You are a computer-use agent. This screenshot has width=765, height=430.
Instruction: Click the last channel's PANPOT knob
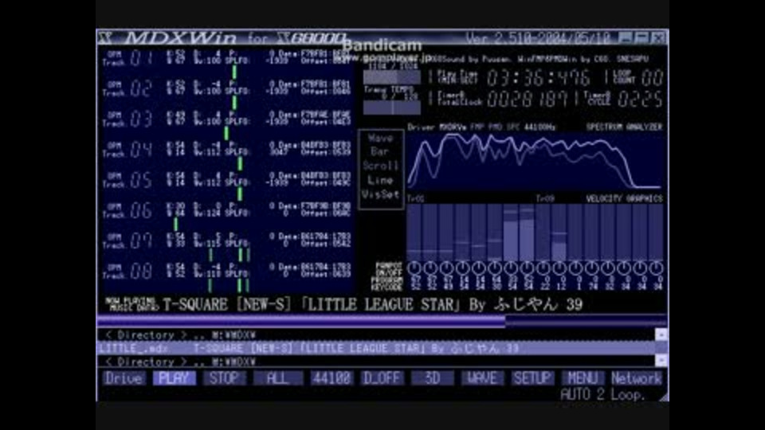pos(656,268)
